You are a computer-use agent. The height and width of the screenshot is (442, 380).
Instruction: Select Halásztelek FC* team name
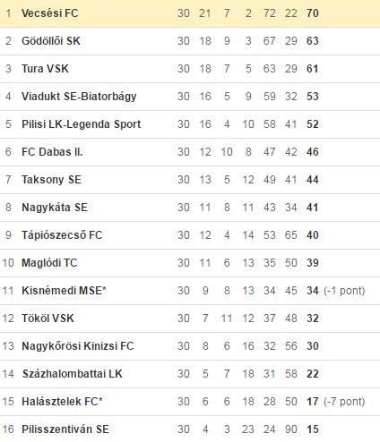tap(62, 402)
